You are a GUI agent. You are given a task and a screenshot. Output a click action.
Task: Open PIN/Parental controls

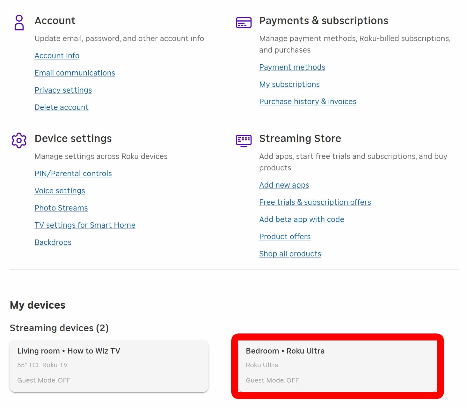coord(73,174)
